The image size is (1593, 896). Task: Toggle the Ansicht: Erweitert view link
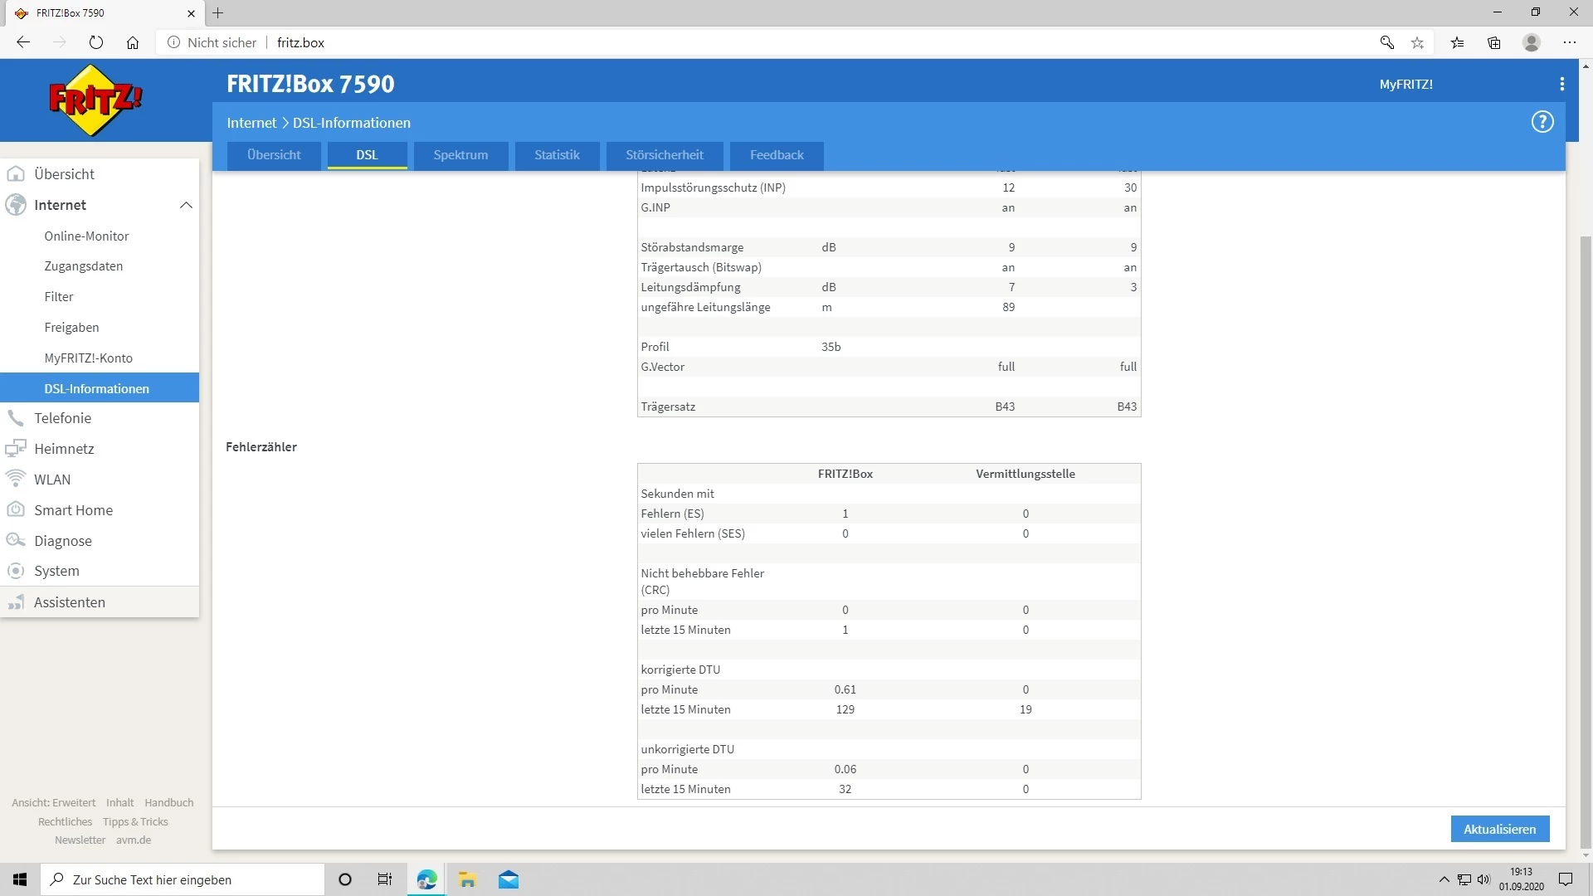coord(53,802)
